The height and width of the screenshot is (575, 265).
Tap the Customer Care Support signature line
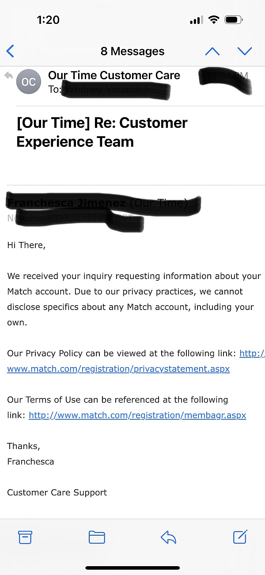pos(57,492)
